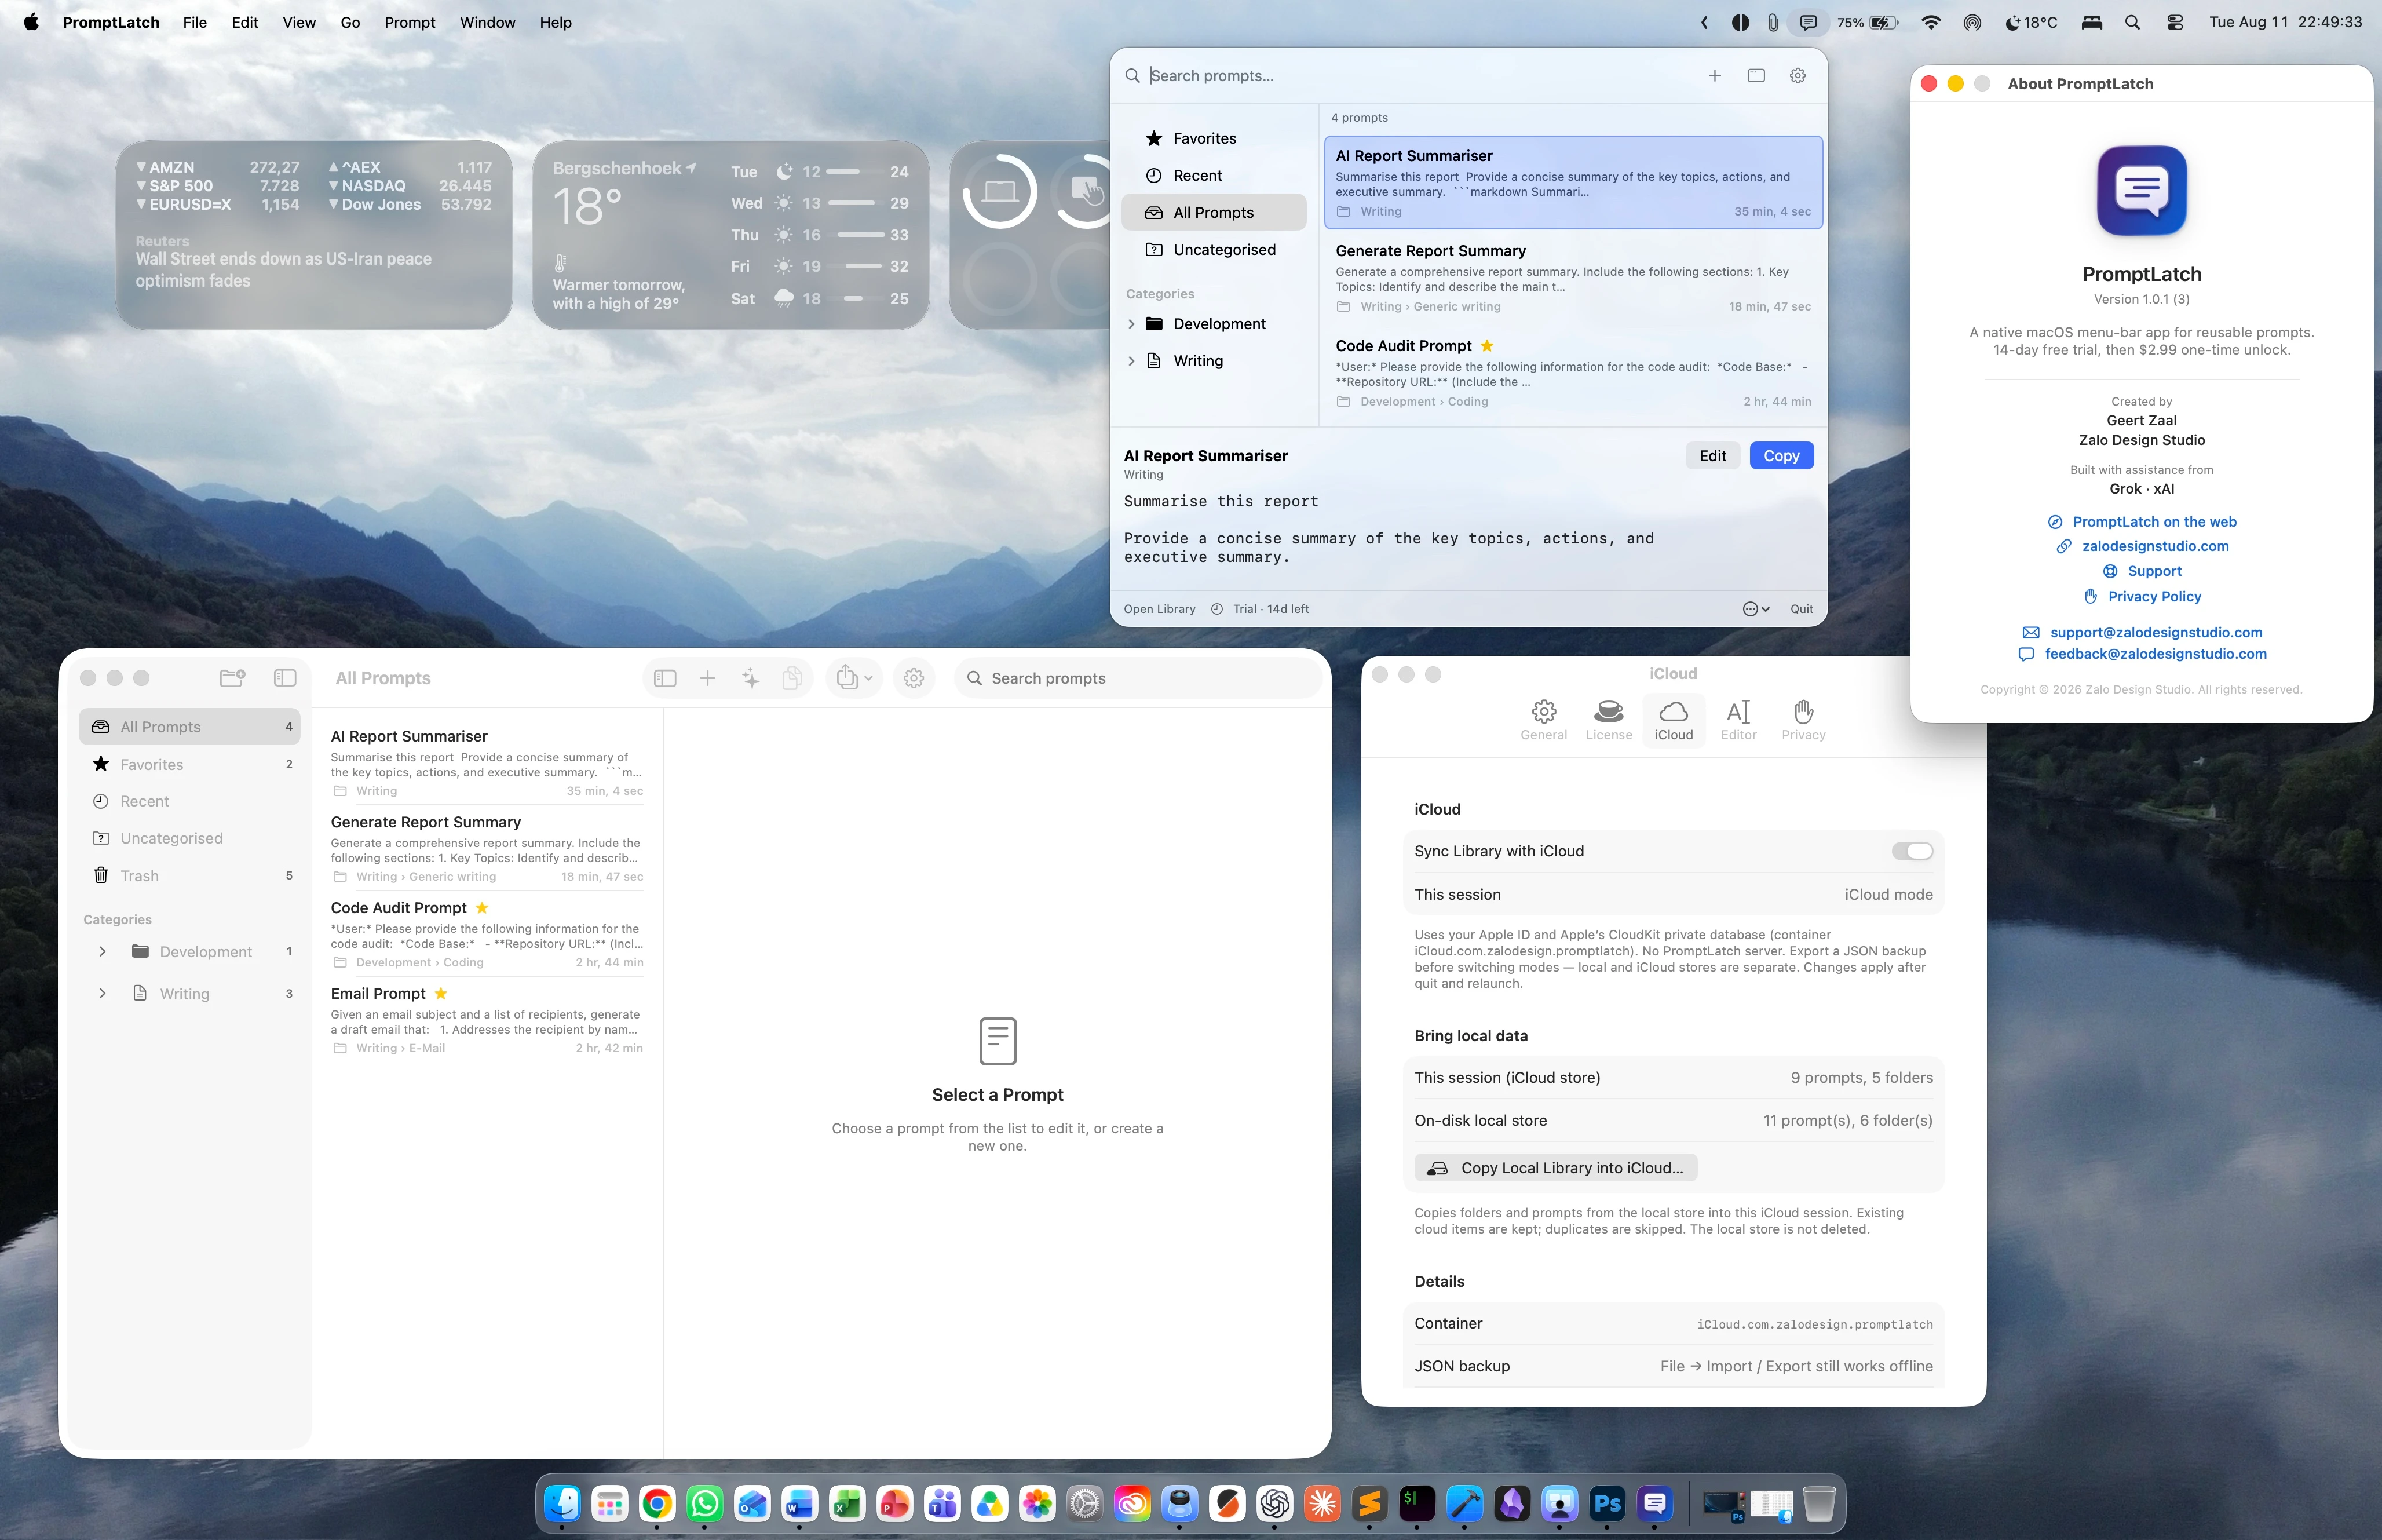
Task: Click Copy Local Library into iCloud button
Action: (1555, 1168)
